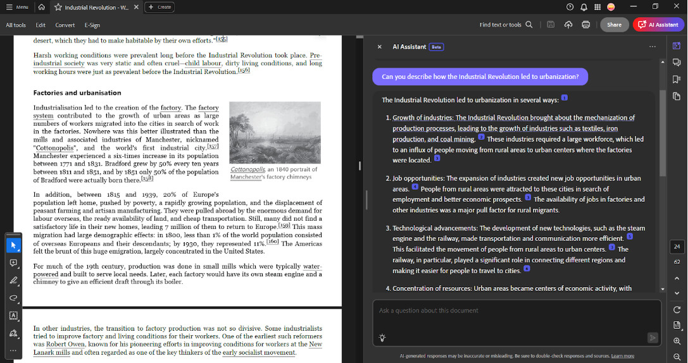Click citation marker 4 after 'urban areas'
This screenshot has width=688, height=363.
[415, 187]
